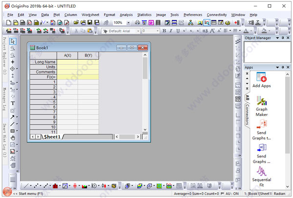
Task: Open the Project Explorer side tab
Action: [x=5, y=56]
